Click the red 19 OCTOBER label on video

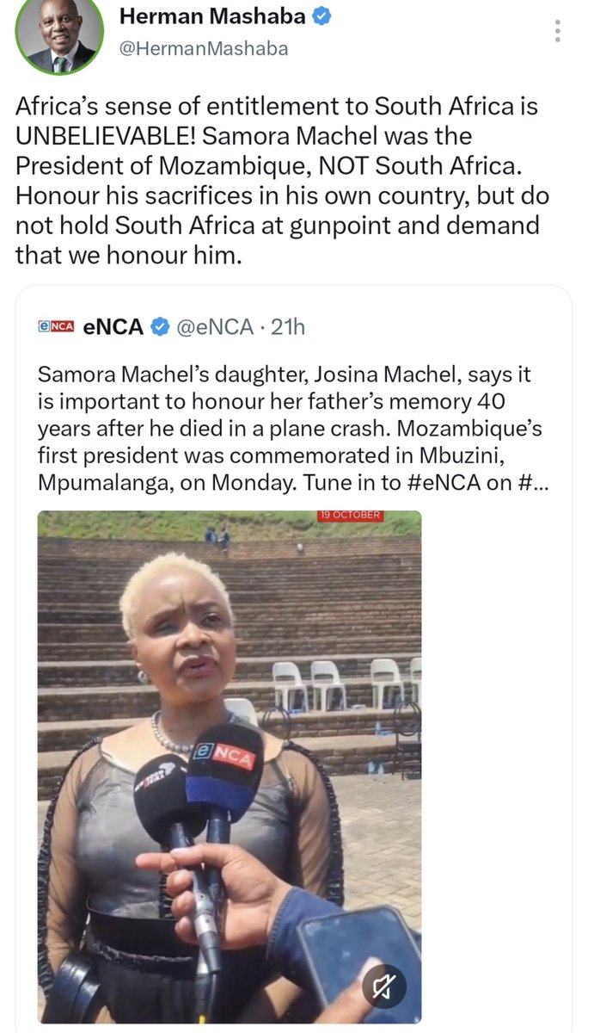click(349, 516)
